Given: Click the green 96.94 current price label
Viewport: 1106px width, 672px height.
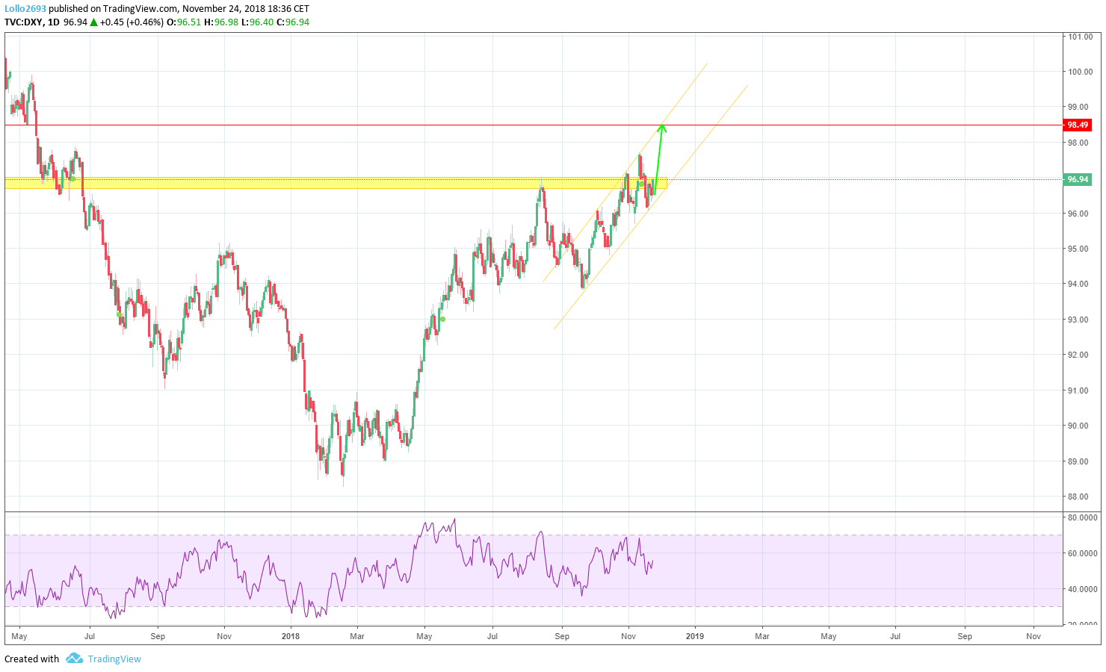Looking at the screenshot, I should tap(1078, 179).
